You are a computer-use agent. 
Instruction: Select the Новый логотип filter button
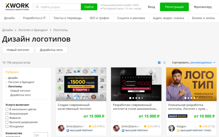coord(18,50)
